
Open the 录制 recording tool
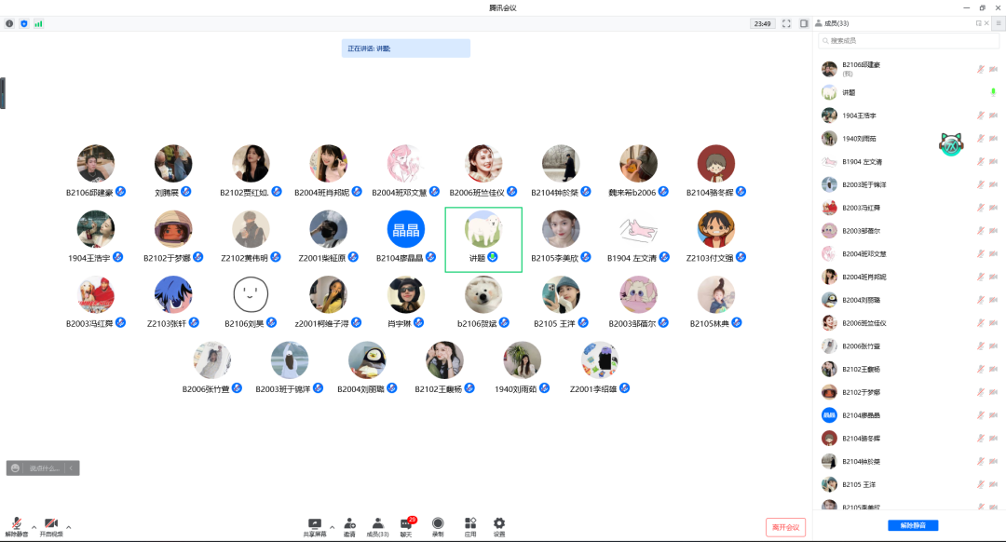pyautogui.click(x=438, y=526)
